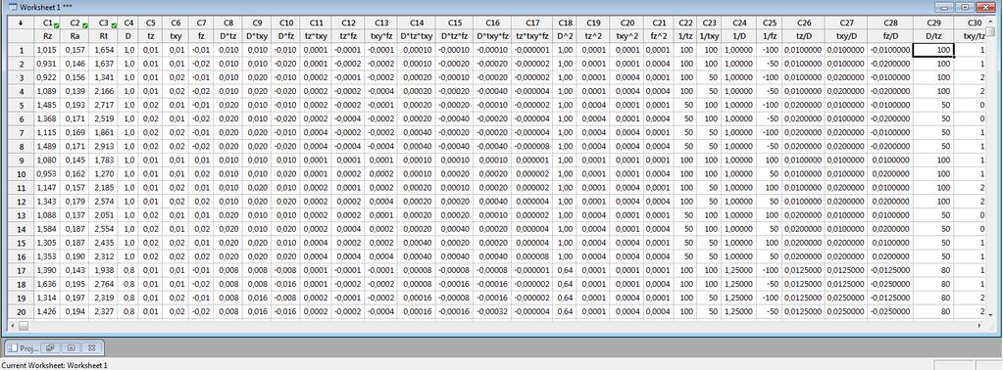Image resolution: width=1003 pixels, height=370 pixels.
Task: Click the Worksheet 1 title bar icon
Action: point(12,7)
